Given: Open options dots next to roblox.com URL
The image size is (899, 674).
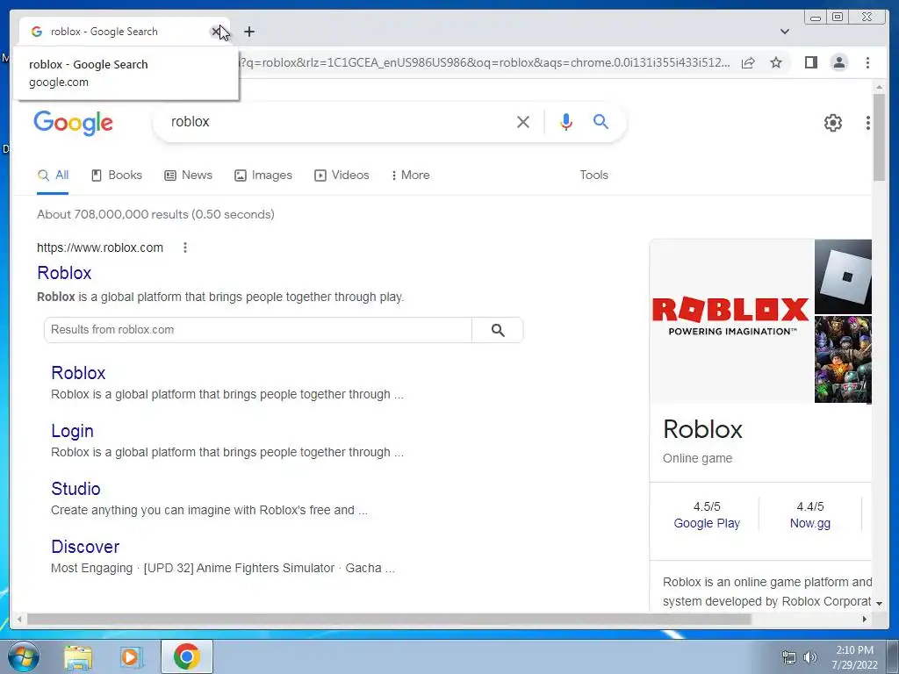Looking at the screenshot, I should click(x=184, y=247).
